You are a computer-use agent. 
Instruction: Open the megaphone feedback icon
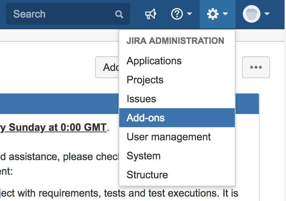[x=151, y=14]
